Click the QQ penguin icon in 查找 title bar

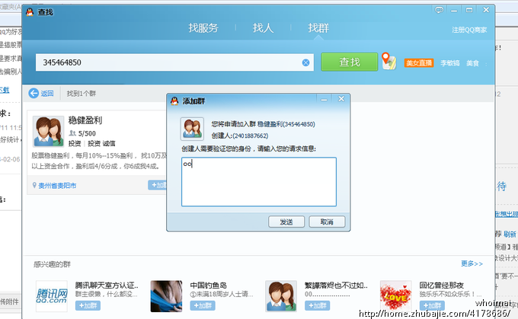pyautogui.click(x=30, y=12)
